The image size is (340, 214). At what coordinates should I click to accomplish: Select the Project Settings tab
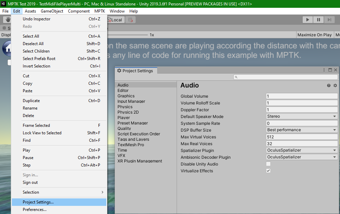pos(136,71)
